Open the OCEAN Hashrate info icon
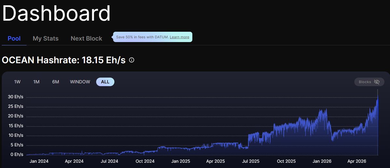Screen dimensions: 390x168 click(x=132, y=60)
